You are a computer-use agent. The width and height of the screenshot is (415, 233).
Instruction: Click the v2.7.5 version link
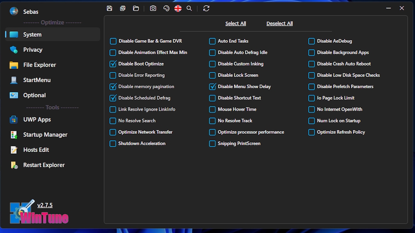click(x=45, y=205)
